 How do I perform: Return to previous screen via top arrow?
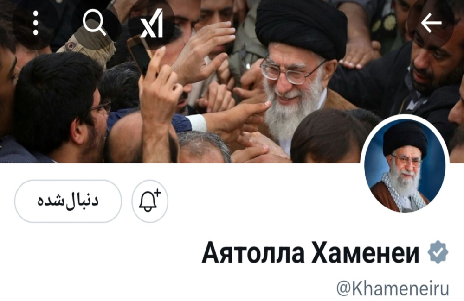(431, 23)
